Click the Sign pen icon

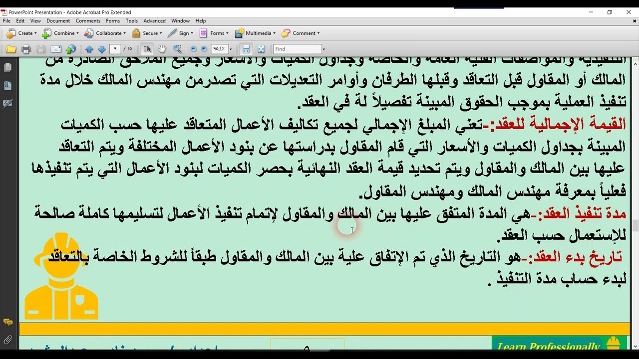(x=172, y=33)
